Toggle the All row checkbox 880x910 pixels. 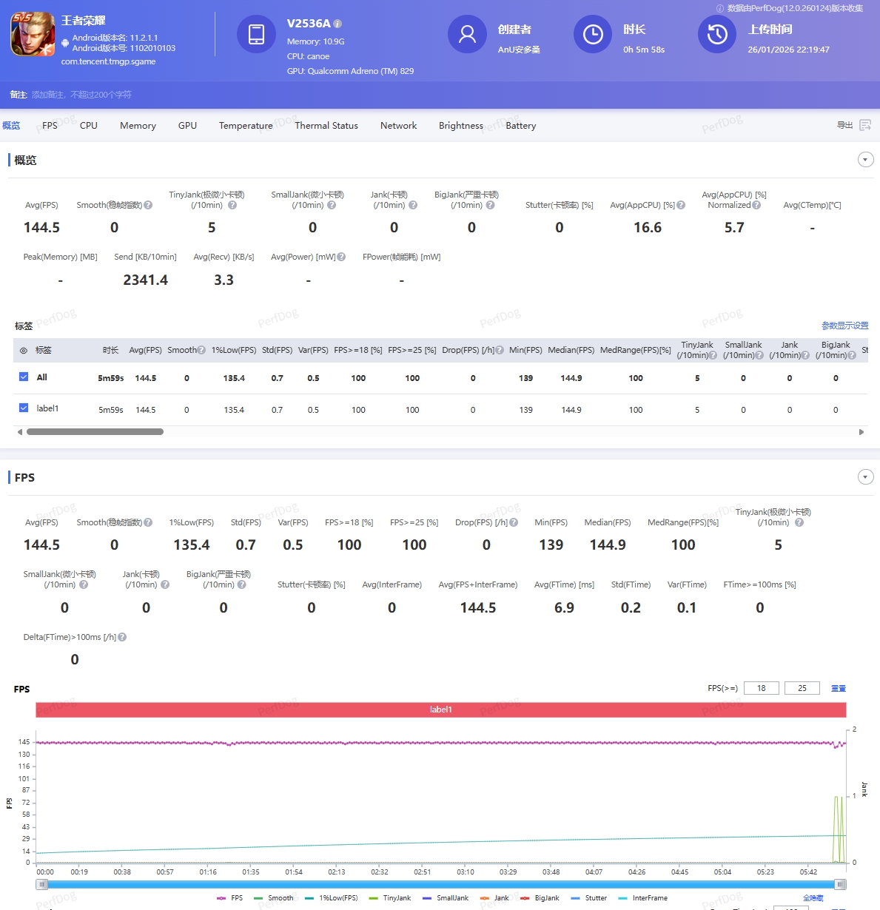pyautogui.click(x=24, y=377)
